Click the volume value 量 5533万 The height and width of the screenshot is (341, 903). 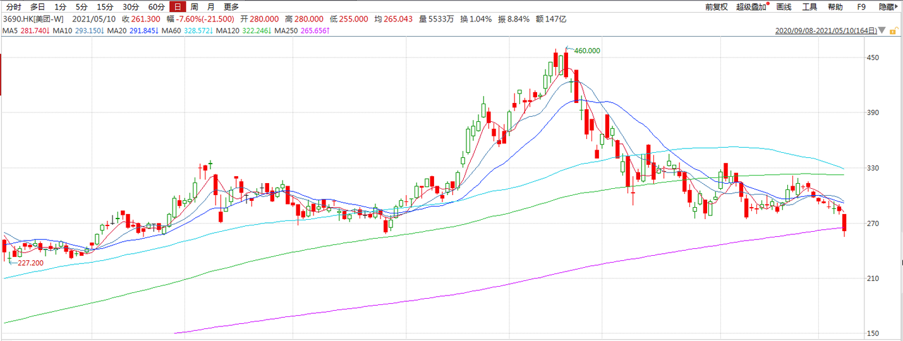(x=436, y=19)
